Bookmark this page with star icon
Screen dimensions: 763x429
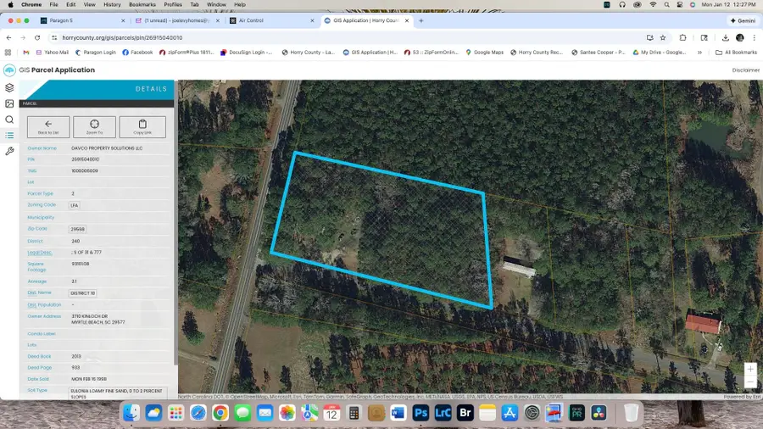663,37
